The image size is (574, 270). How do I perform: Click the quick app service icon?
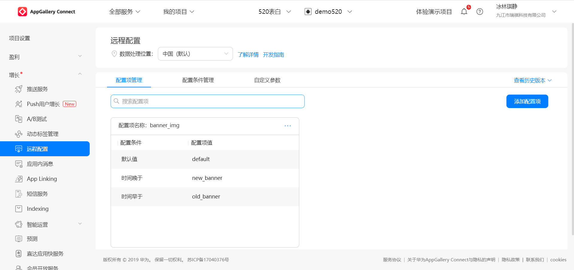pos(19,254)
